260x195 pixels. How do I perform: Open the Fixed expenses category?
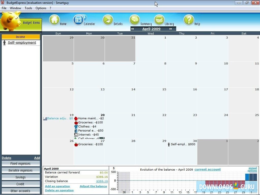21,164
